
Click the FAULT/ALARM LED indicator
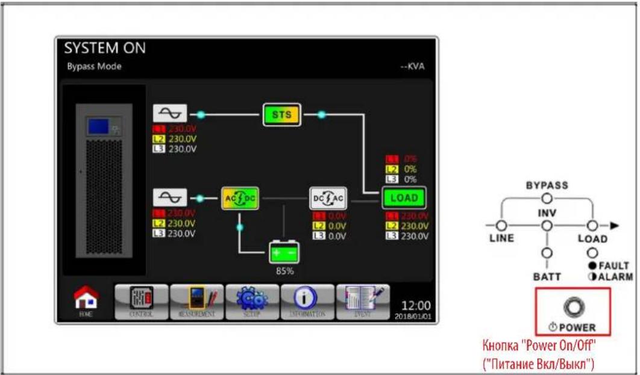pos(592,253)
